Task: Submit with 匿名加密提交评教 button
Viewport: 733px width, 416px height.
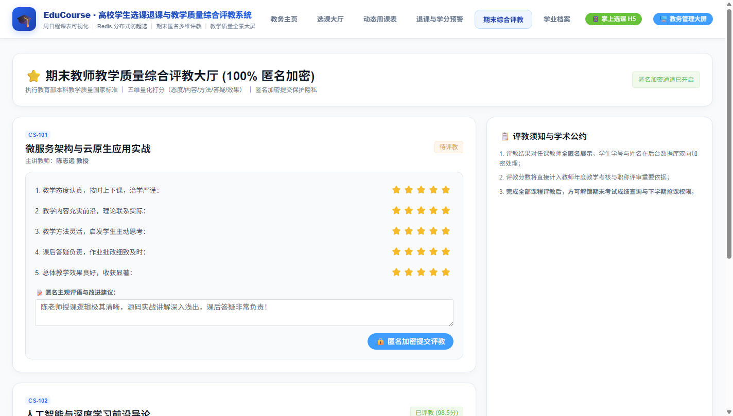Action: tap(410, 341)
